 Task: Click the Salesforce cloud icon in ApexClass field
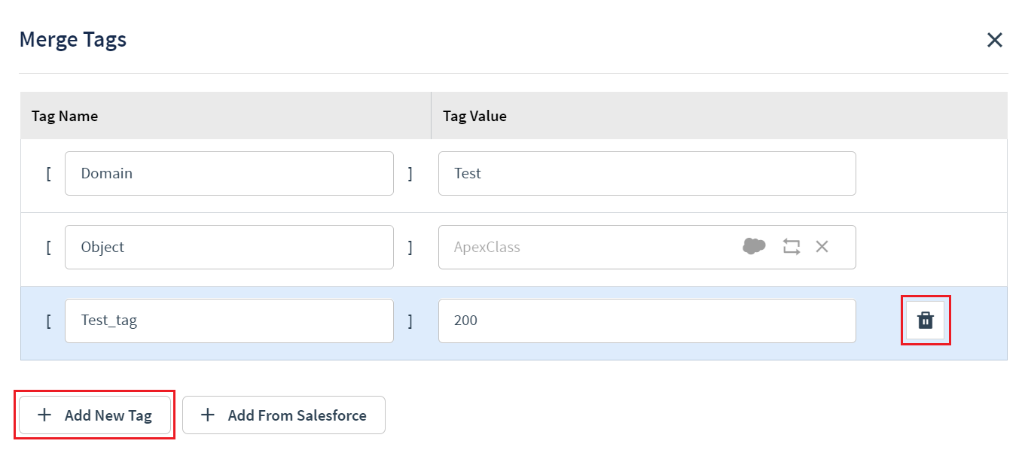pos(754,246)
